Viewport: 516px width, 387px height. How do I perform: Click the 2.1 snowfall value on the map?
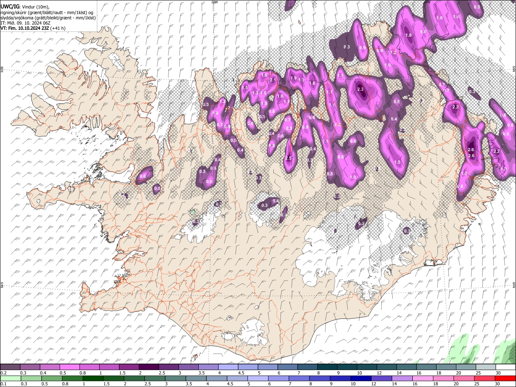[273, 80]
